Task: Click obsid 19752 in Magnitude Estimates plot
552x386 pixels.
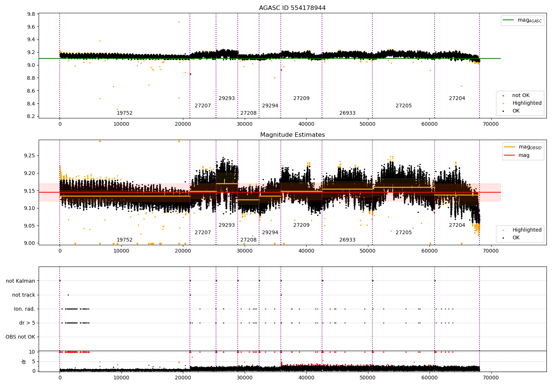Action: 124,240
